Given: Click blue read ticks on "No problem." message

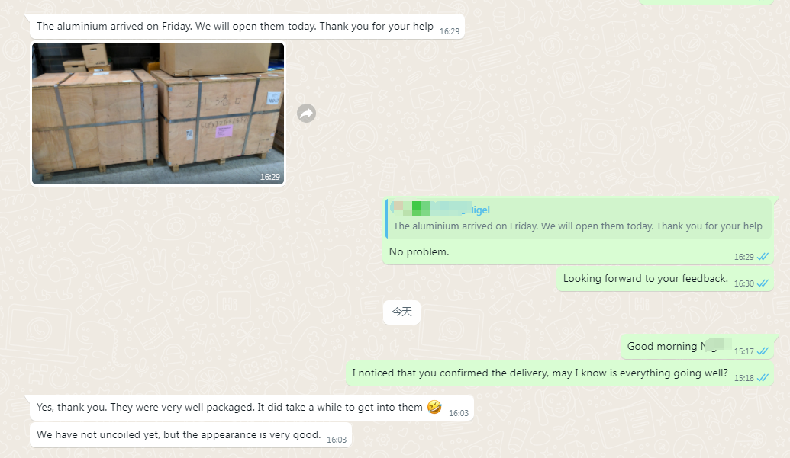Looking at the screenshot, I should (763, 256).
